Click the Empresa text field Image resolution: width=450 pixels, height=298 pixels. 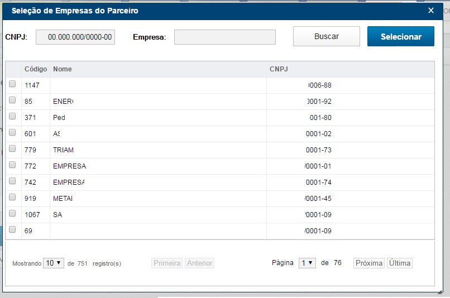tap(224, 37)
